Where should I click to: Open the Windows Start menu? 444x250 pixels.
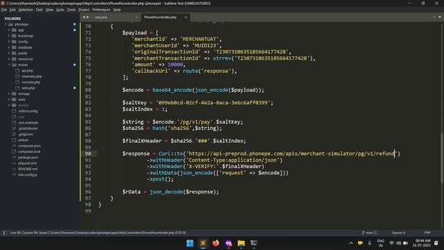pos(190,243)
